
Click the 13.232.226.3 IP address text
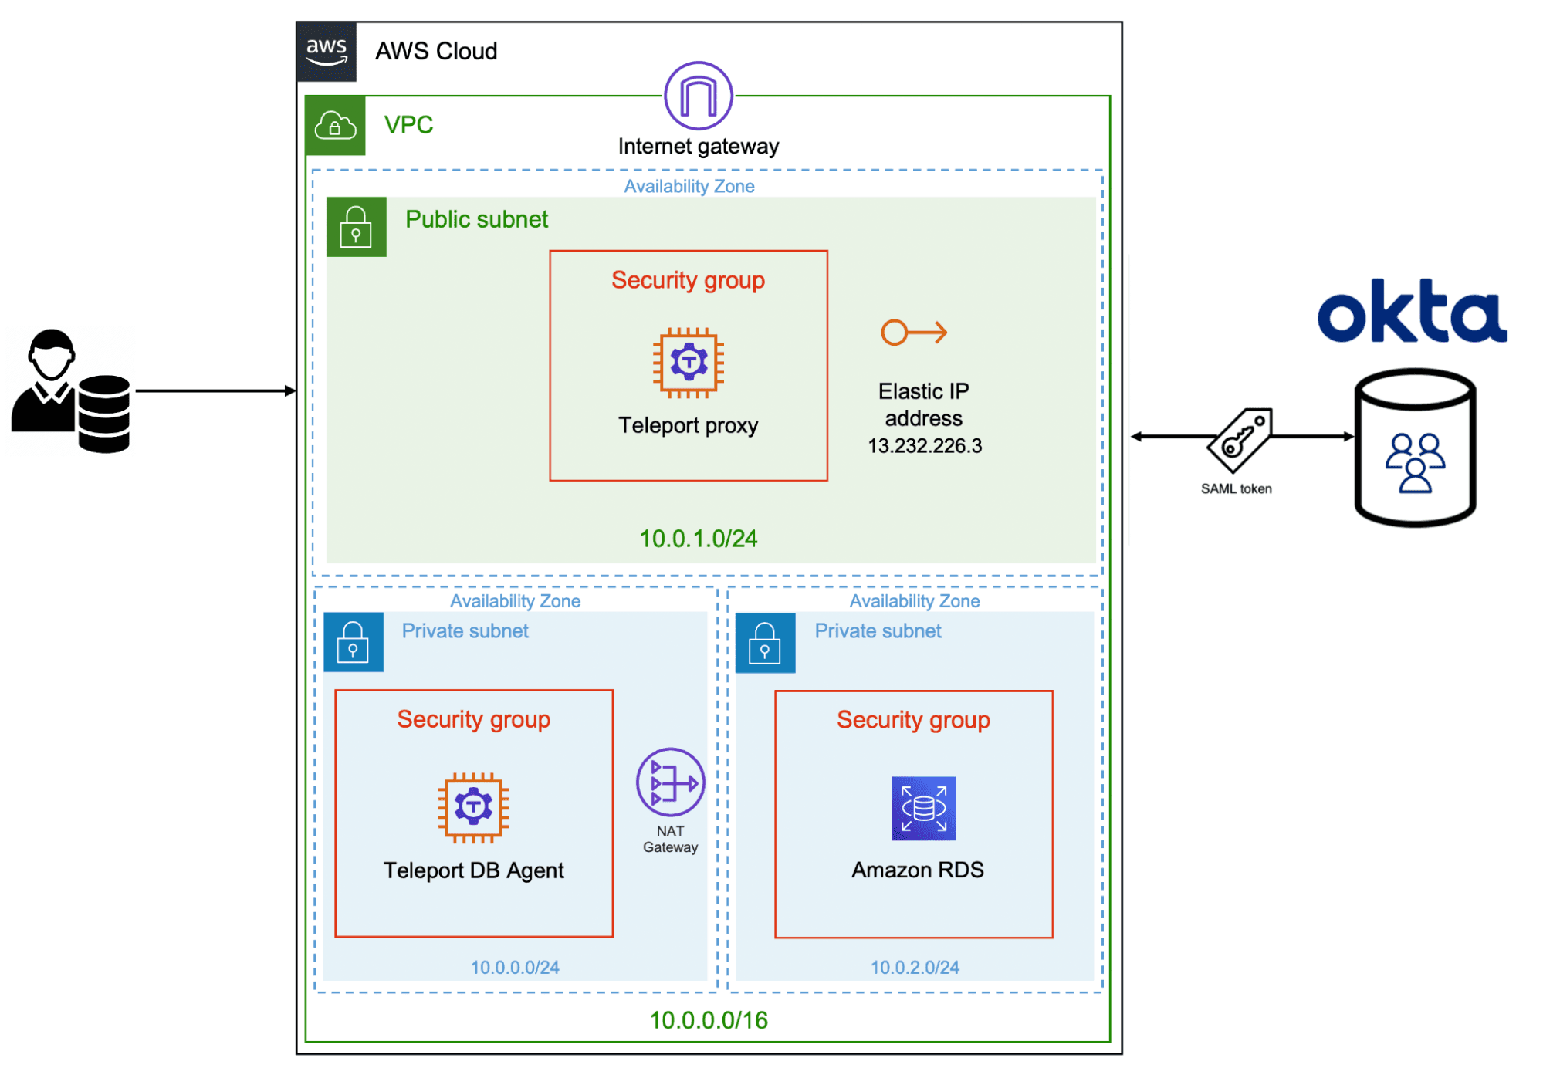click(x=924, y=445)
